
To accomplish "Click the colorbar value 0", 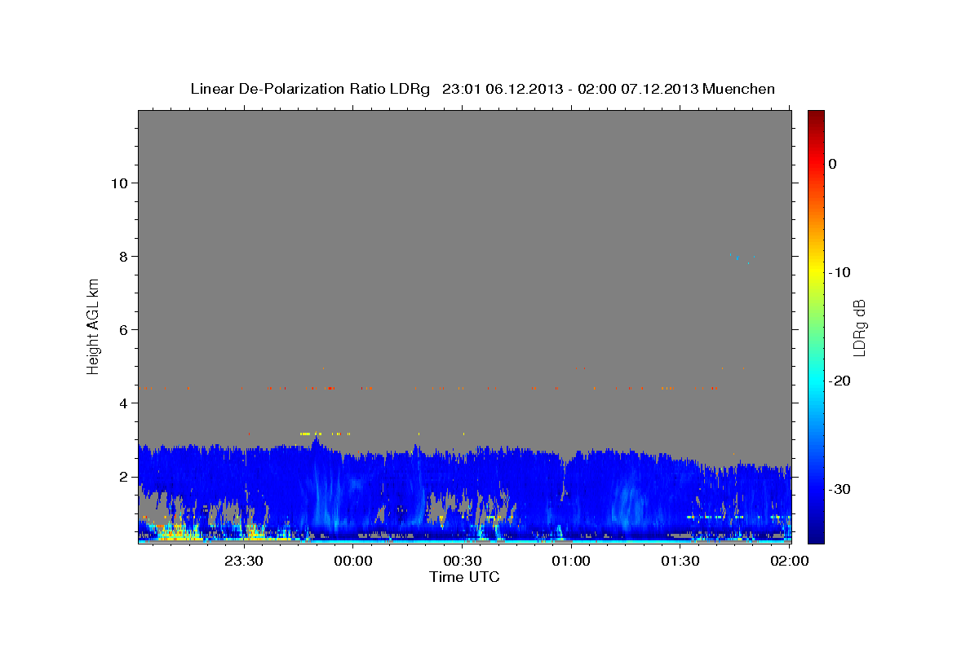I will click(x=833, y=164).
